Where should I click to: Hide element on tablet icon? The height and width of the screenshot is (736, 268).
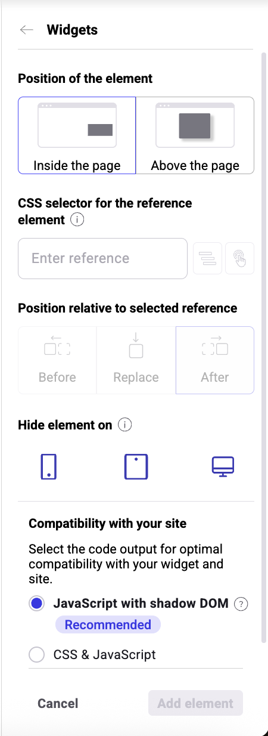coord(136,466)
